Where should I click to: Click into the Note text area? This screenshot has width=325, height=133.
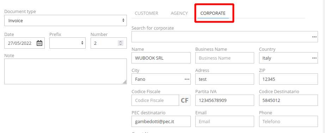point(66,71)
